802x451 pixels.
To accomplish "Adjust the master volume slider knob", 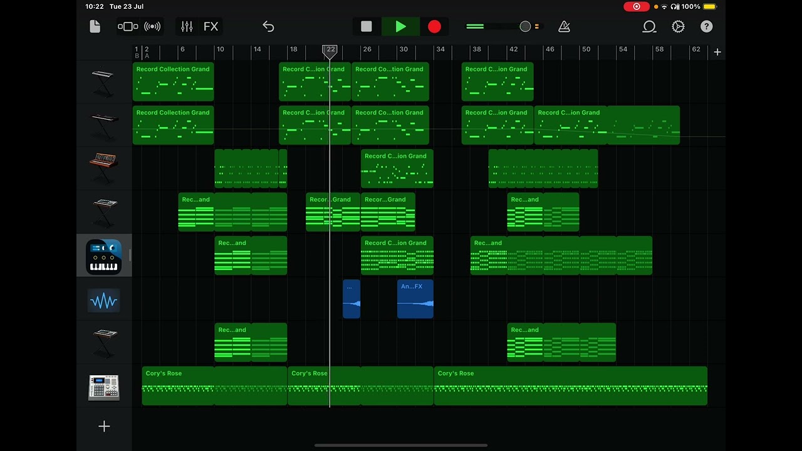I will tap(525, 26).
